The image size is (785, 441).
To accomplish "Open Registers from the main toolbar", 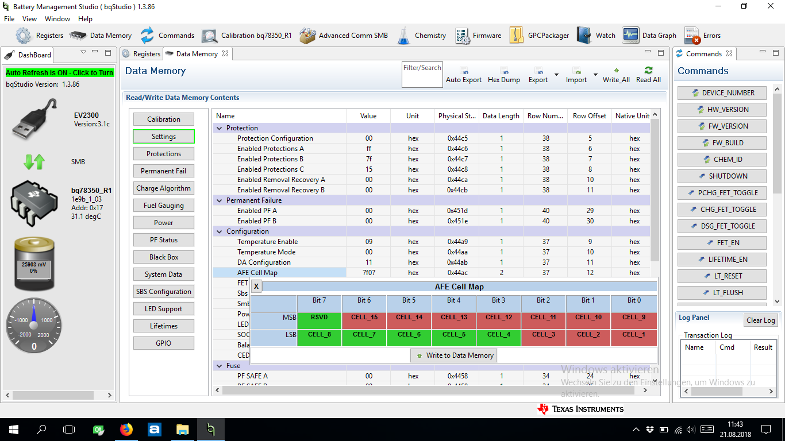I will click(40, 36).
